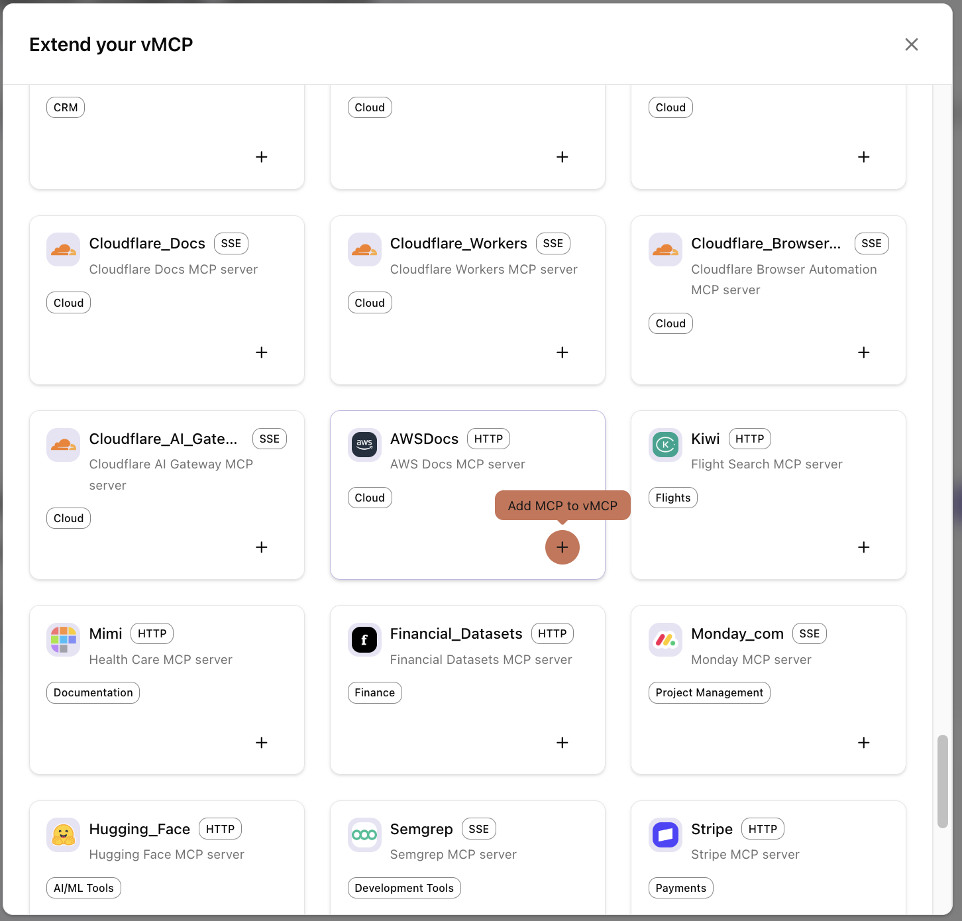Click the Mimi health care icon
The width and height of the screenshot is (962, 921).
coord(62,640)
